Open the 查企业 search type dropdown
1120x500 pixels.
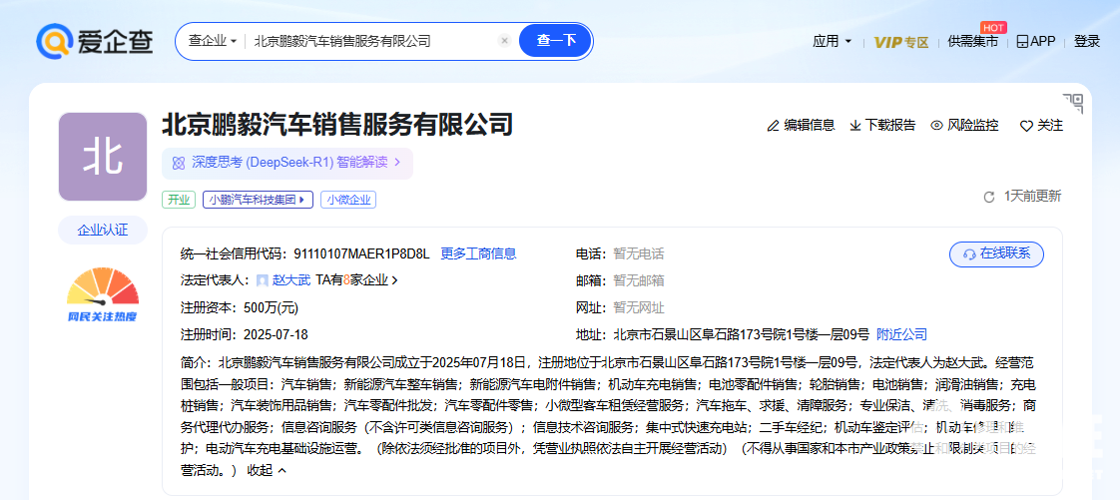(x=213, y=41)
